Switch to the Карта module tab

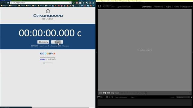point(169,7)
